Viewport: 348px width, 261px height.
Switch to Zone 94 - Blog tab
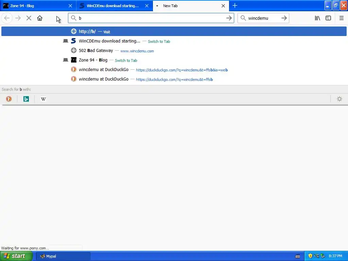pyautogui.click(x=38, y=6)
